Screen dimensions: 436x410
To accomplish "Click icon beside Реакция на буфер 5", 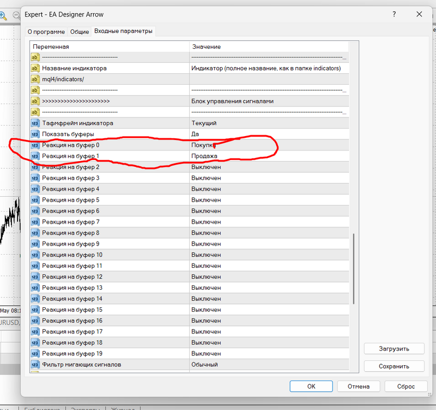I will pyautogui.click(x=35, y=200).
